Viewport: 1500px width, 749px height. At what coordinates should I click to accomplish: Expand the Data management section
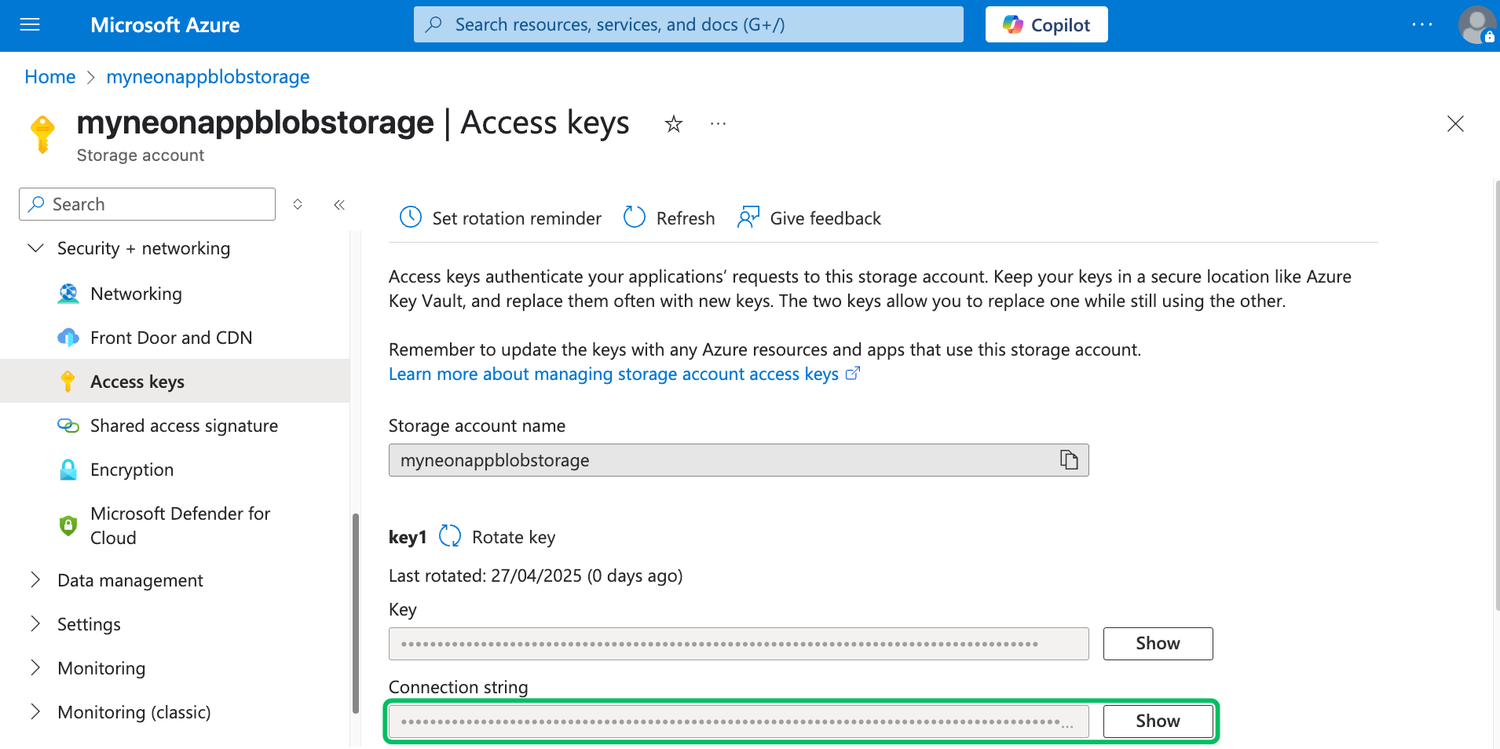pyautogui.click(x=35, y=579)
